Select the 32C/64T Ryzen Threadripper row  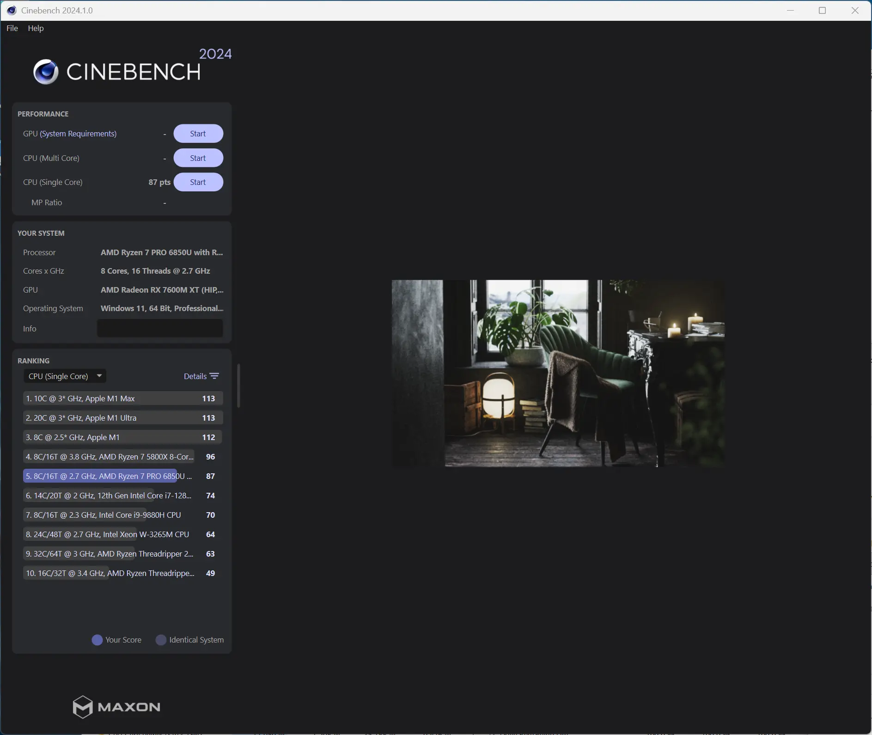click(123, 554)
